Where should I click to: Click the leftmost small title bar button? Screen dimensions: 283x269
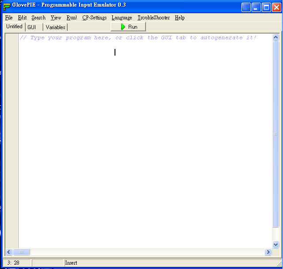[246, 7]
